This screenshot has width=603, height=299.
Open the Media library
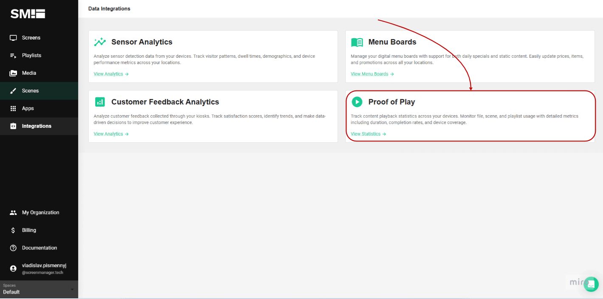coord(39,73)
